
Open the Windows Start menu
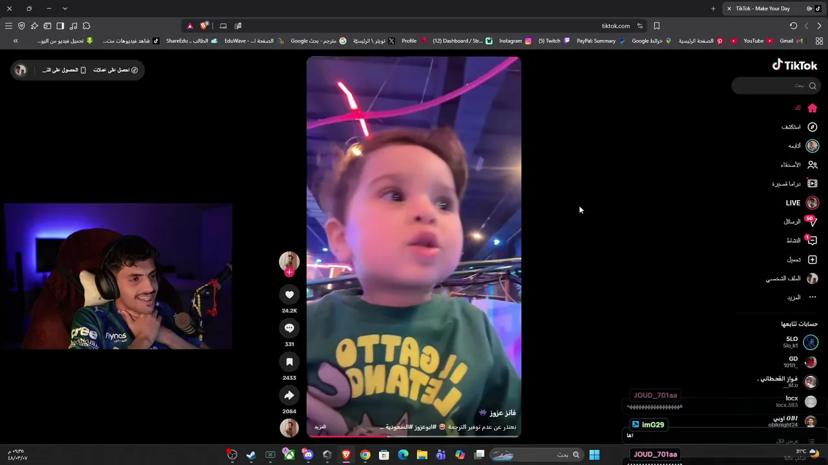[x=594, y=455]
